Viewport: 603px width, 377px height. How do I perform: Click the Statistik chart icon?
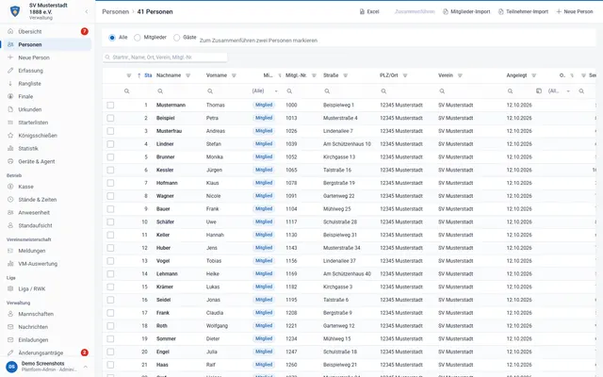(10, 149)
